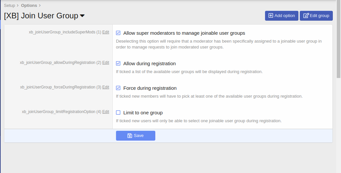
Task: Click the floppy disk icon on Save
Action: [x=130, y=136]
